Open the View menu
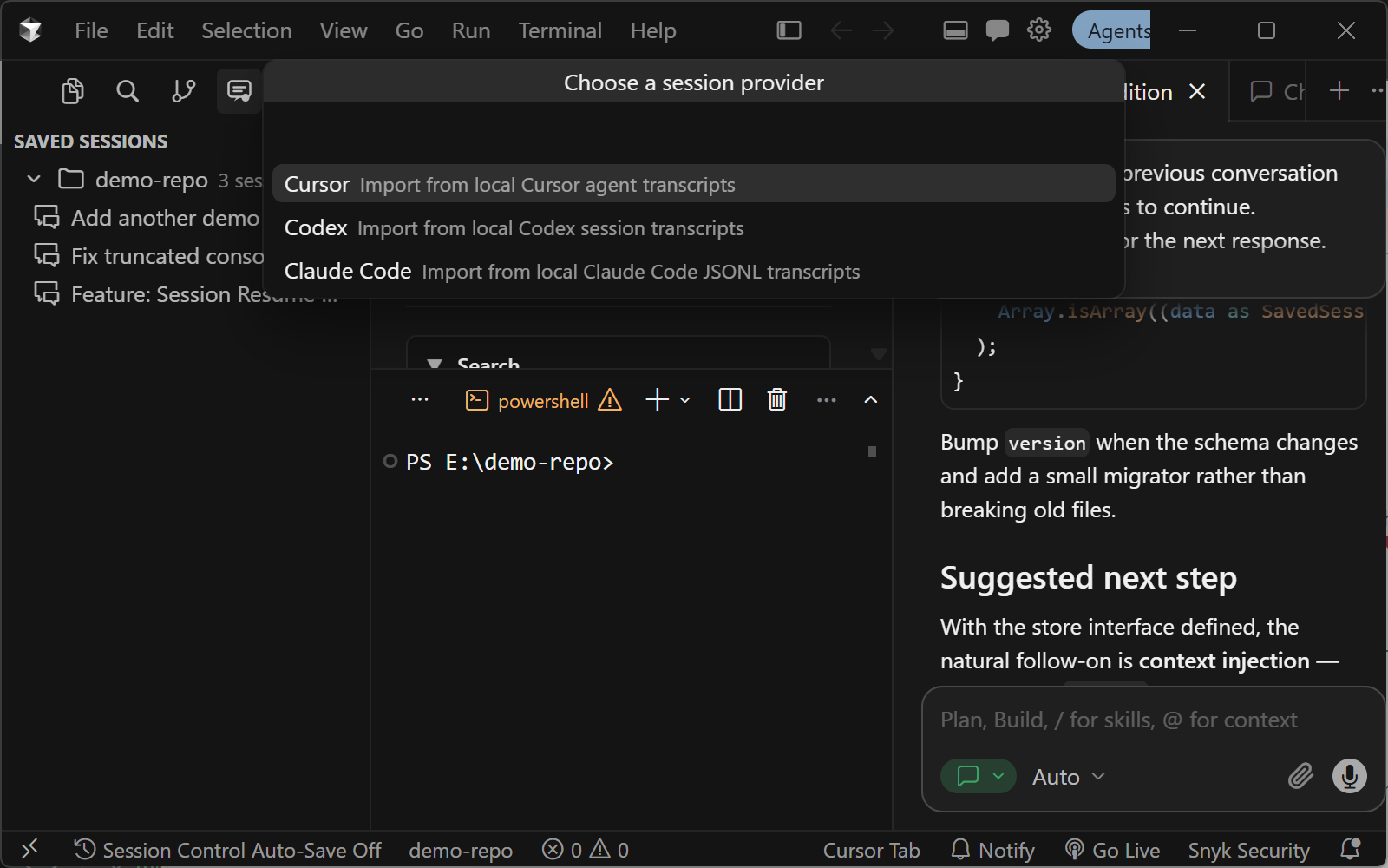1388x868 pixels. click(x=344, y=30)
